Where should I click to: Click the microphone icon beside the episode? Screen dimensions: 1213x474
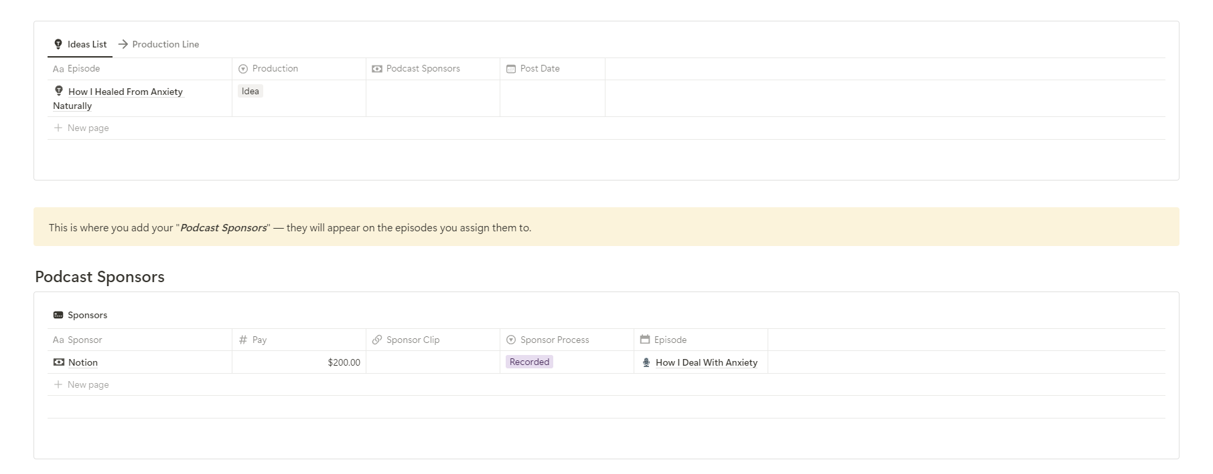(x=646, y=362)
